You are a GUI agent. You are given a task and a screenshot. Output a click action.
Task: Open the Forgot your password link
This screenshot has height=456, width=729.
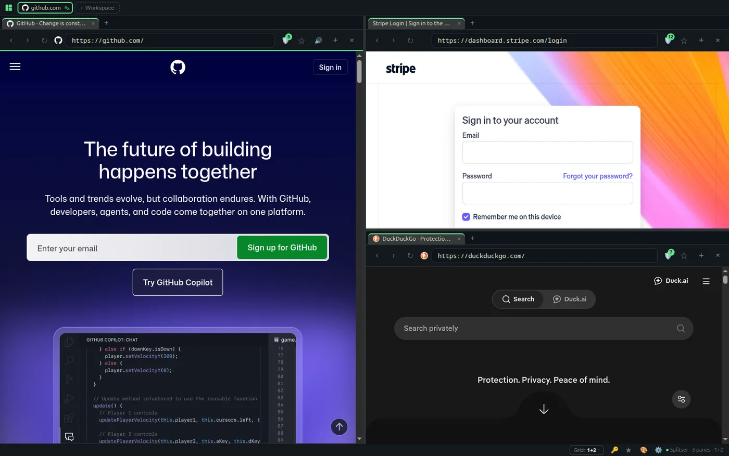598,176
